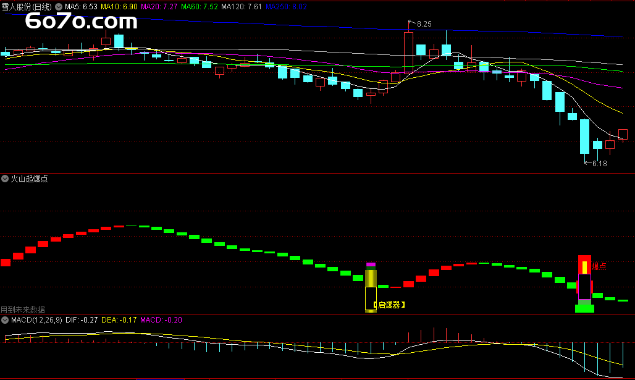The width and height of the screenshot is (635, 380).
Task: Open the MACD(12,26,9) indicator dropdown arrow
Action: [5, 320]
